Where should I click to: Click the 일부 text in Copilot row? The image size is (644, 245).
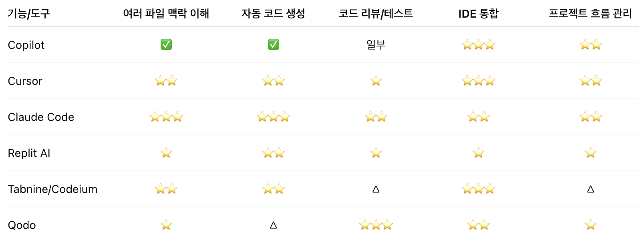(376, 45)
